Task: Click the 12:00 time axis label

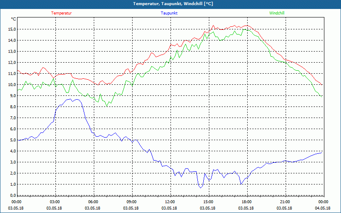Action: [x=169, y=202]
